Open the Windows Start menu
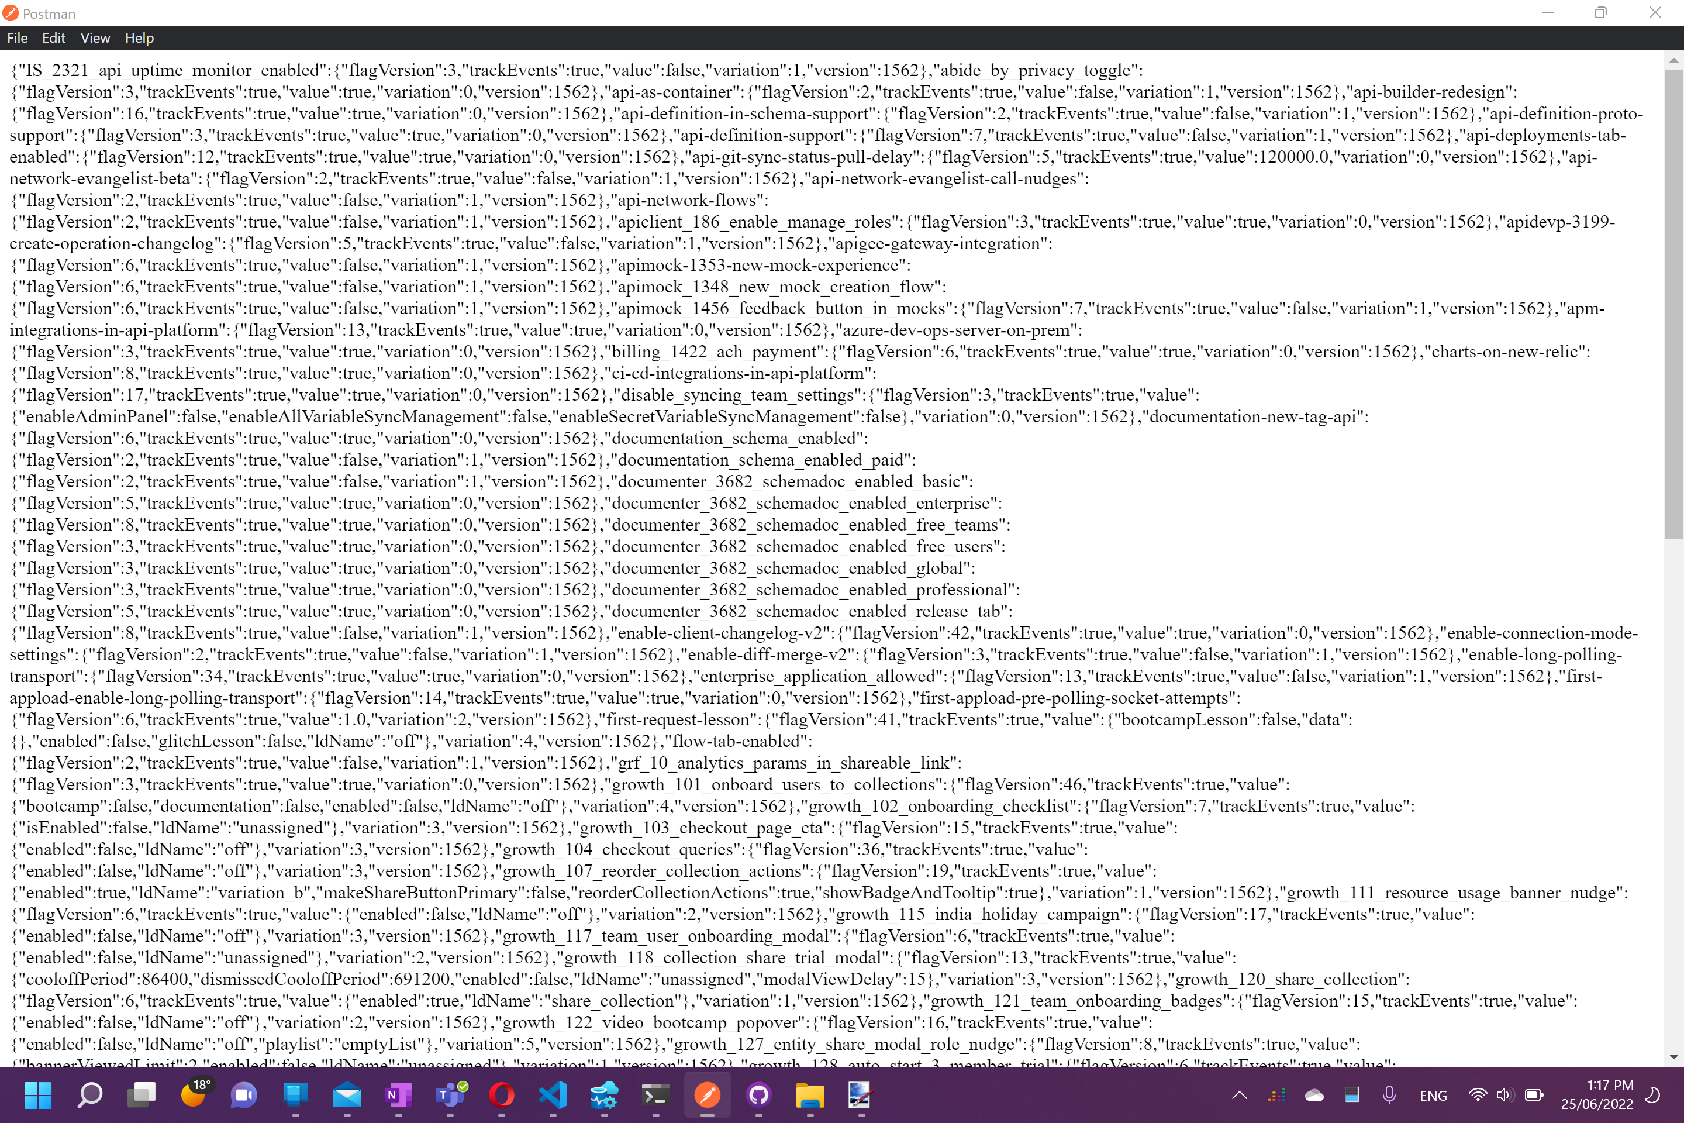This screenshot has width=1684, height=1123. [x=38, y=1094]
